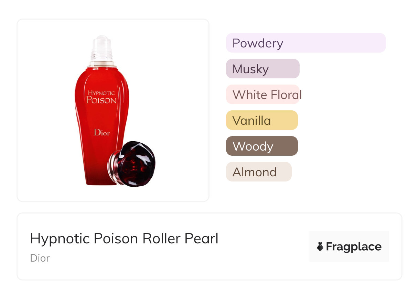Select the product image card
The width and height of the screenshot is (419, 297).
click(x=113, y=110)
